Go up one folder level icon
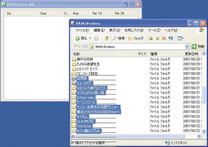Viewport: 208px width, 147px height. (107, 38)
